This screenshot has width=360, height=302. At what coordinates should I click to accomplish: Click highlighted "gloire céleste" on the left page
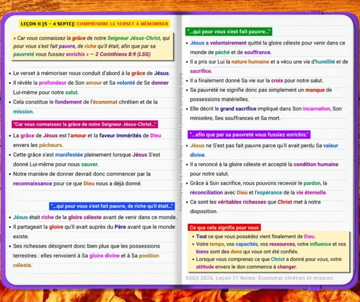coord(85,218)
